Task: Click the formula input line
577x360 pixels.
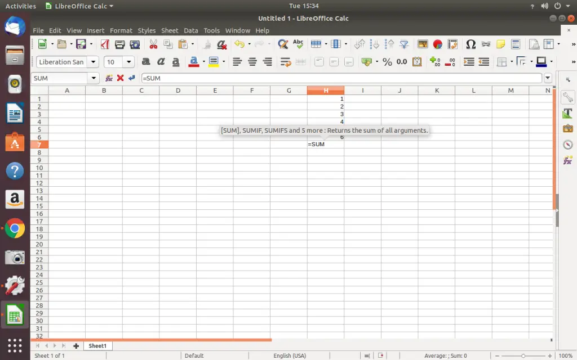Action: [341, 78]
